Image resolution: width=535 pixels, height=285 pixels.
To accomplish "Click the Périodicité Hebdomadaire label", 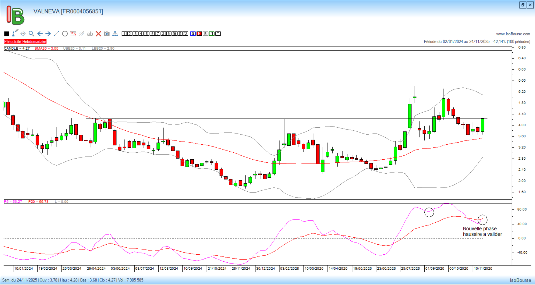I will 25,42.
